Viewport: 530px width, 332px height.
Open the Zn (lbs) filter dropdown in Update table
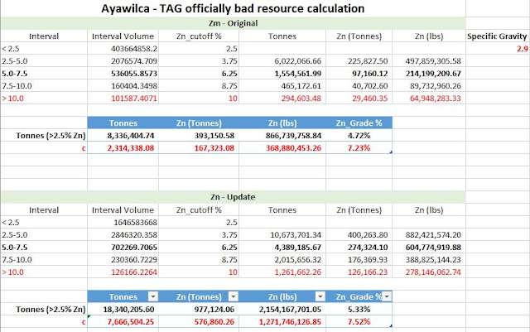[x=320, y=297]
